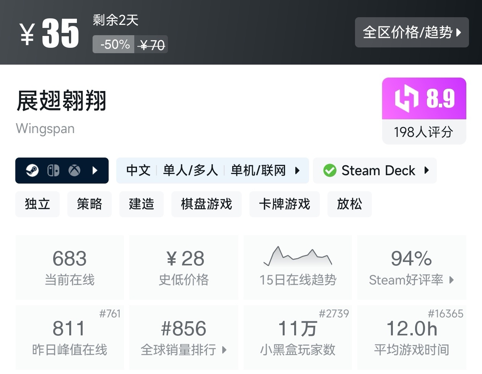
Task: Open 全区价格/趋势 panel
Action: (412, 33)
